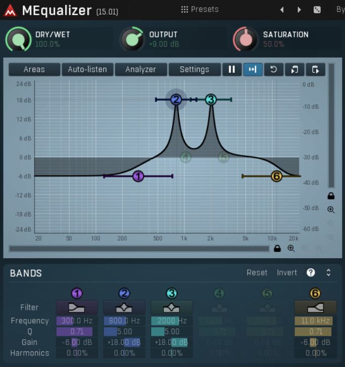This screenshot has height=367, width=345.
Task: Enable band 4 circle
Action: [x=219, y=293]
